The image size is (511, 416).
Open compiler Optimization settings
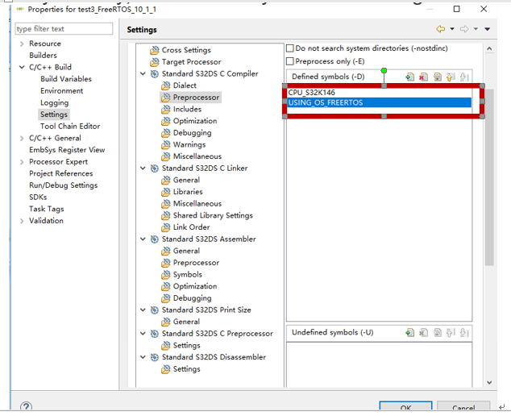pos(195,121)
